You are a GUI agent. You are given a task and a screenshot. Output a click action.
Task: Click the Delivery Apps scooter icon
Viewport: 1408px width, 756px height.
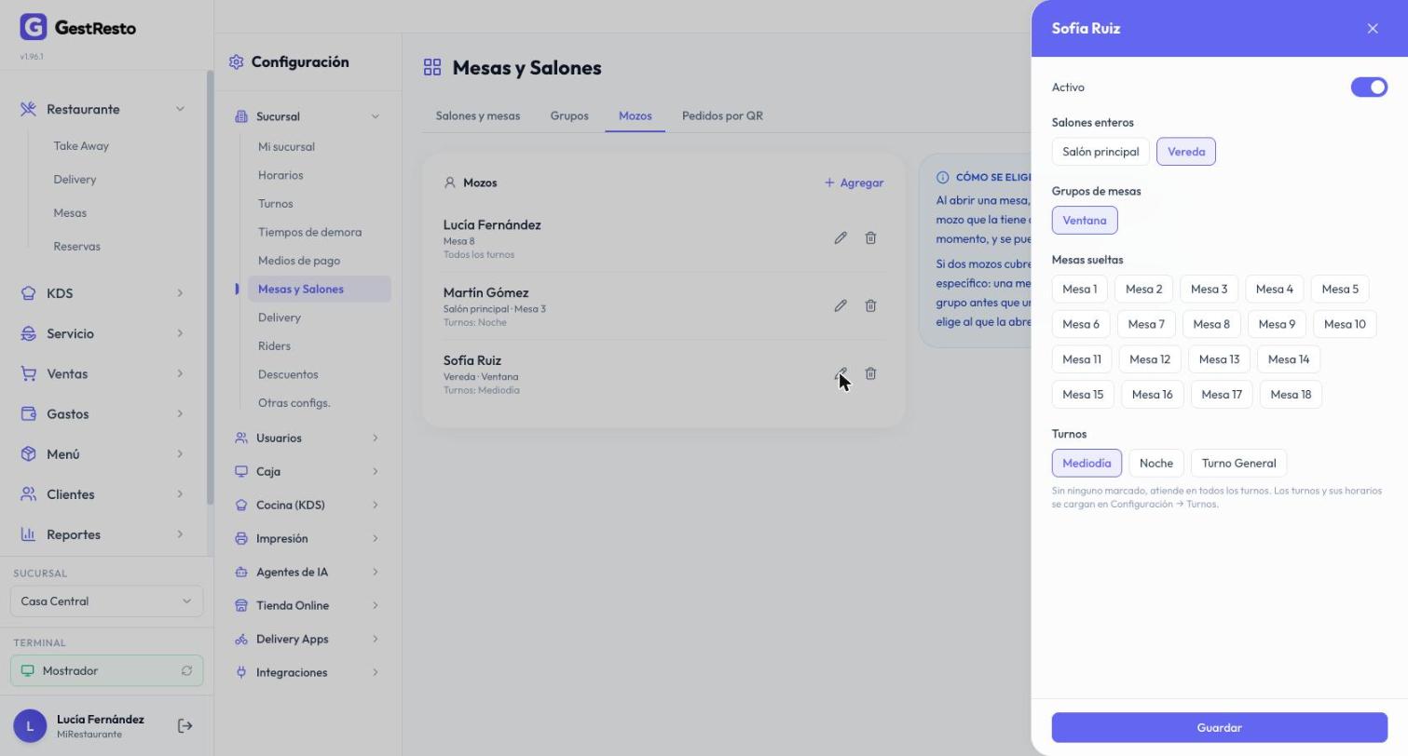(241, 640)
